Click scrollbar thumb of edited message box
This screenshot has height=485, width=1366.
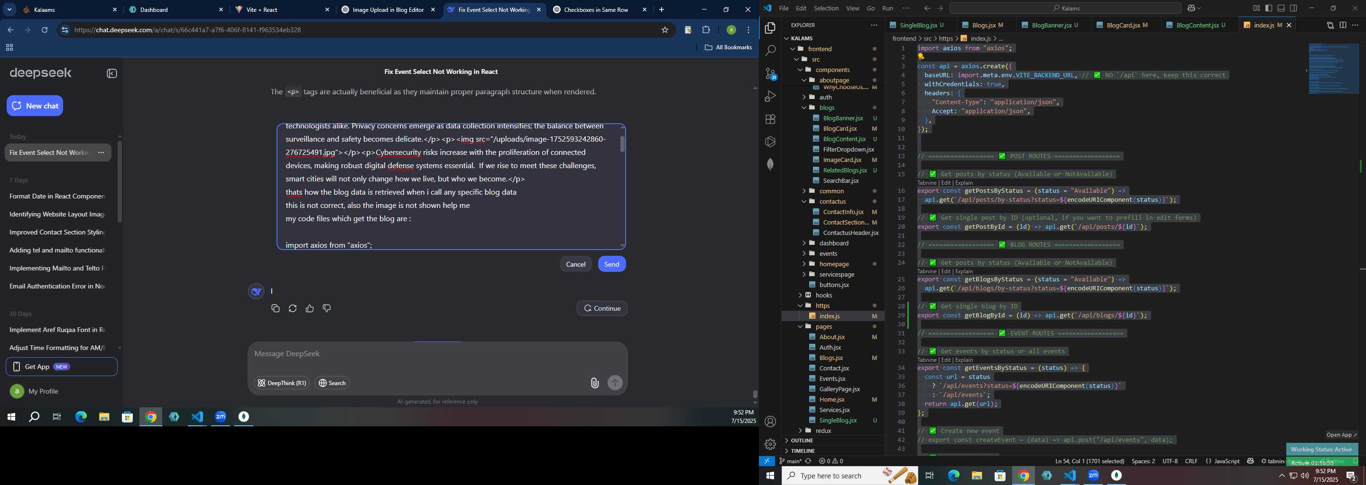coord(622,144)
